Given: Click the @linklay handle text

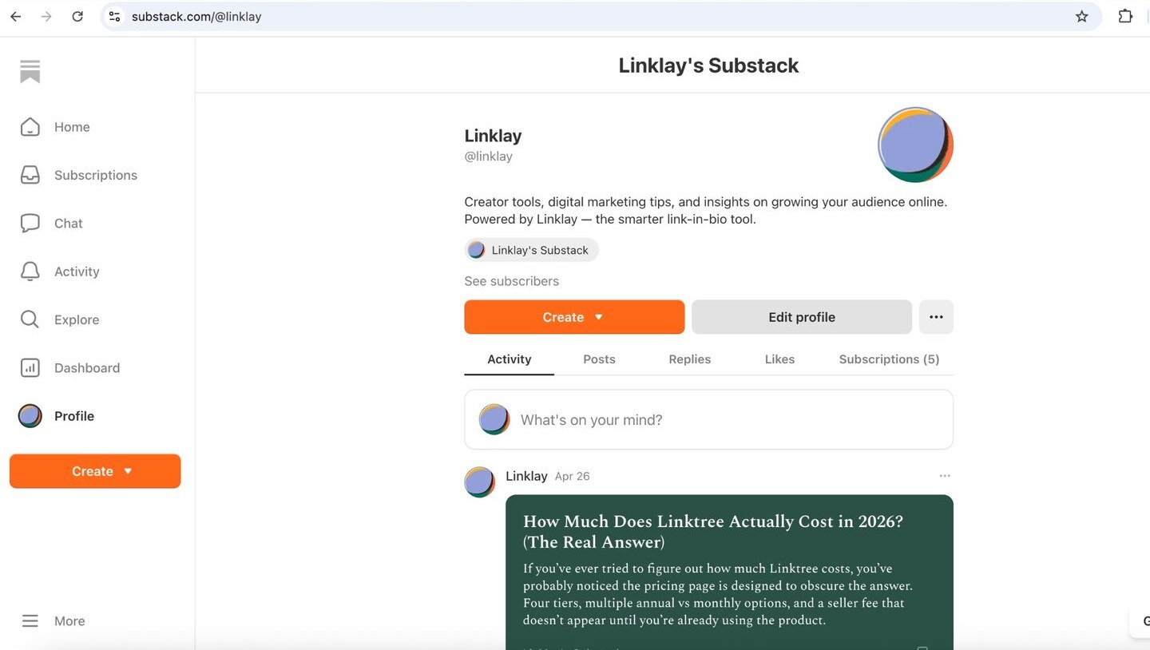Looking at the screenshot, I should click(488, 157).
